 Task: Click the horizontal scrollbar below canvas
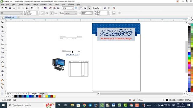(141, 94)
